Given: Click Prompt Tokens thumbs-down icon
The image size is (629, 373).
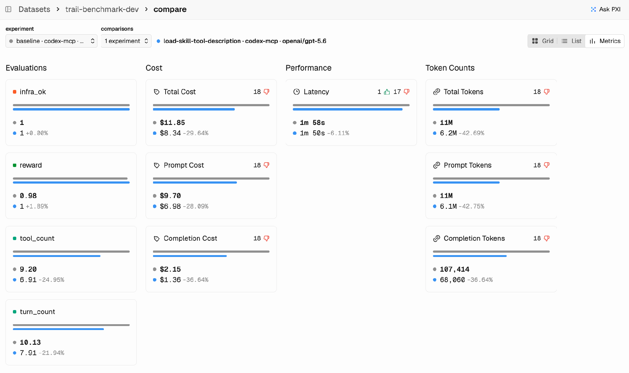Looking at the screenshot, I should [x=547, y=165].
